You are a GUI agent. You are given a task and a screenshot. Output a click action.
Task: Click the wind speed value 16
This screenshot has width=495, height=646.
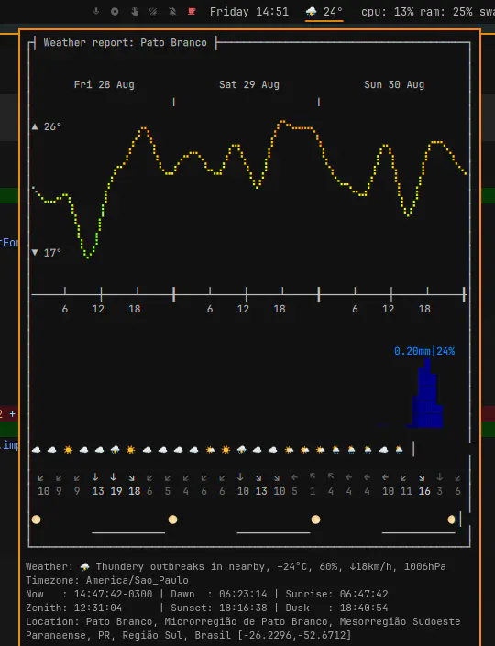(x=424, y=491)
